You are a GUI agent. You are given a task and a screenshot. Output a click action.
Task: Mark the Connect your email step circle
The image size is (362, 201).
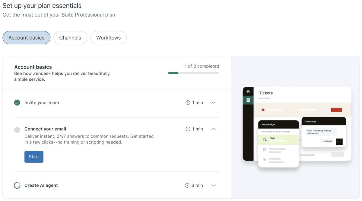(x=17, y=130)
